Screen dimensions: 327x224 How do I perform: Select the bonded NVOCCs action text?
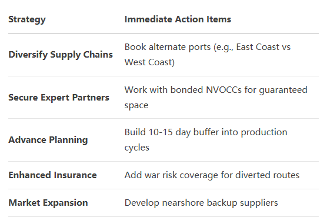pyautogui.click(x=206, y=90)
